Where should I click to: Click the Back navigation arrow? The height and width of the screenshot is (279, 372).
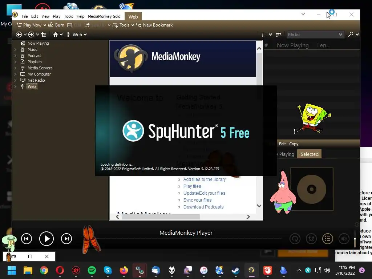point(19,35)
